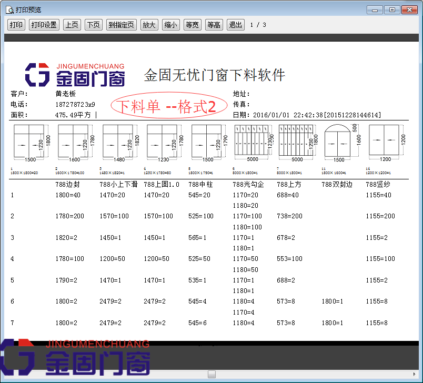Screen dimensions: 423x383
Task: Click the red 下料单 格式2 stamp
Action: click(x=168, y=105)
